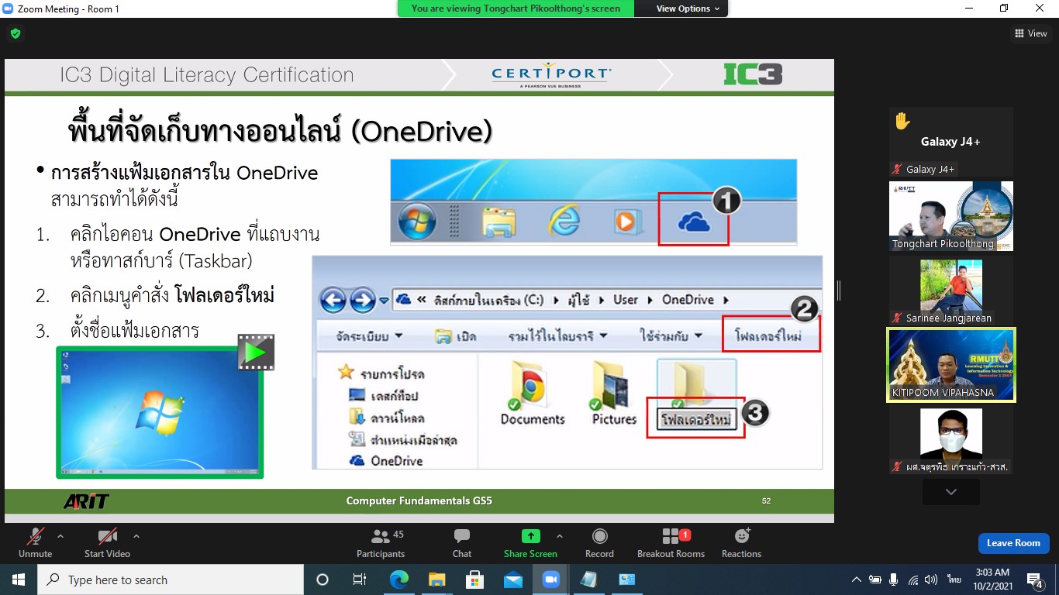
Task: Click Documents folder in slide explorer
Action: point(532,394)
